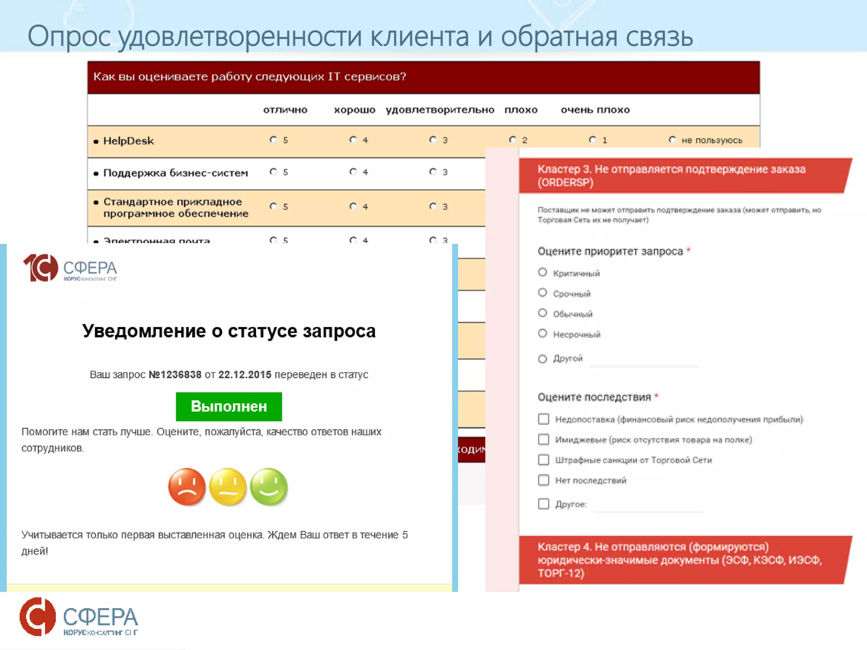This screenshot has height=650, width=867.
Task: Check Имиджевые consequence box
Action: tap(544, 439)
